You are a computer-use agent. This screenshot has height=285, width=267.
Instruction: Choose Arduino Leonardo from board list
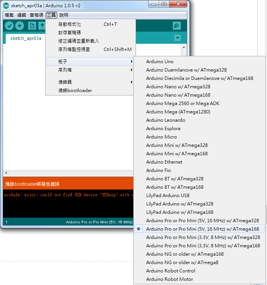pyautogui.click(x=166, y=120)
